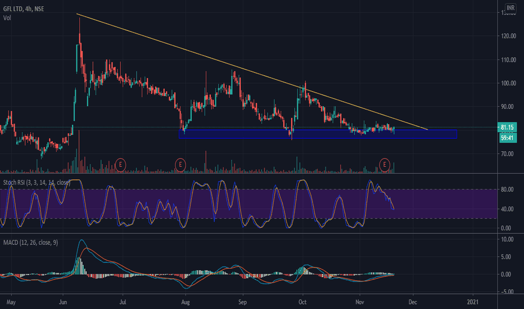Click the 40.00 Stoch RSI axis label
The height and width of the screenshot is (309, 524).
[x=507, y=209]
